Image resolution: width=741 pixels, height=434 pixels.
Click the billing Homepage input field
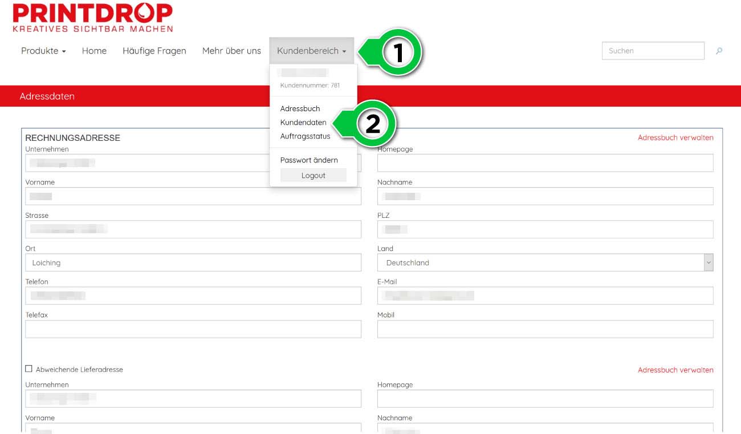[545, 163]
